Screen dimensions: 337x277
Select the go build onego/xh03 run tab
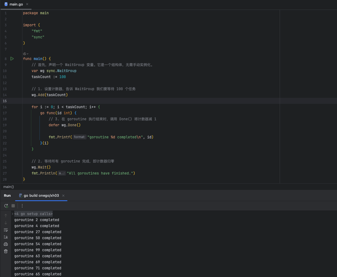coord(41,196)
